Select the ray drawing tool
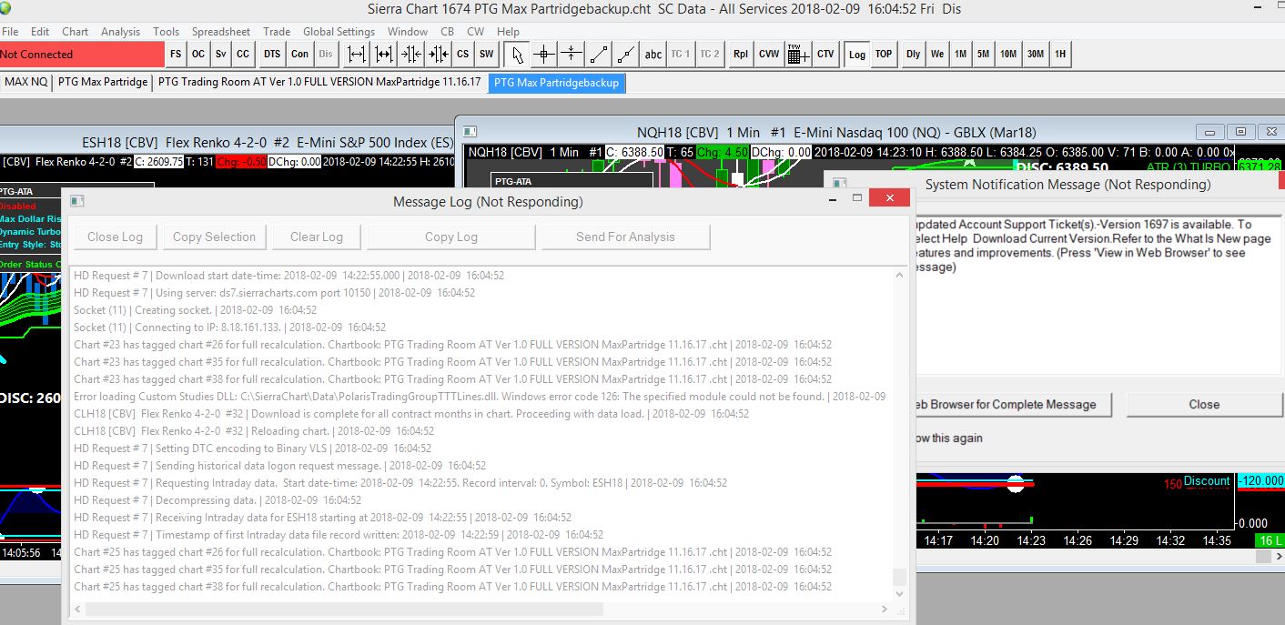Screen dimensions: 1285x625 click(625, 55)
